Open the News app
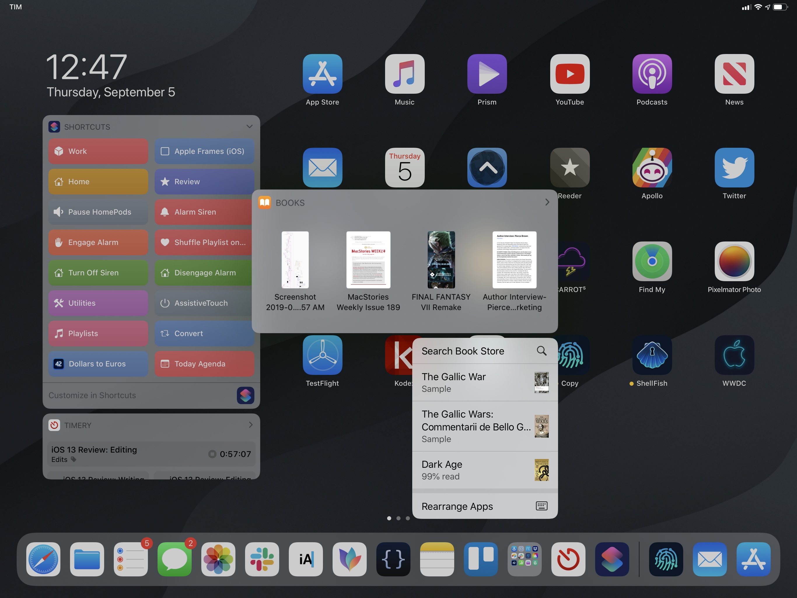 [734, 74]
